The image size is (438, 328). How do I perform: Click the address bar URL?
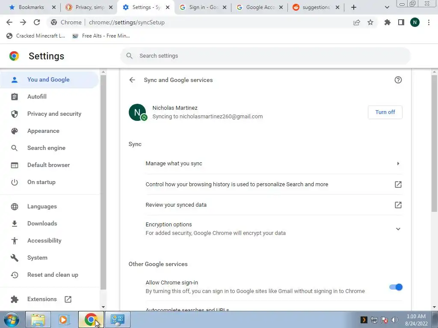click(x=127, y=22)
